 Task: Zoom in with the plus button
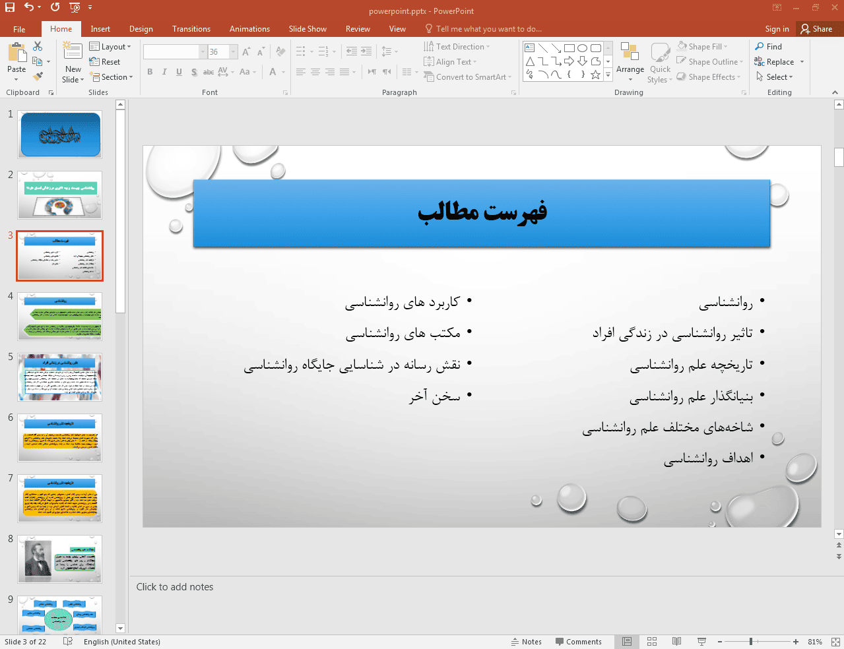coord(796,642)
